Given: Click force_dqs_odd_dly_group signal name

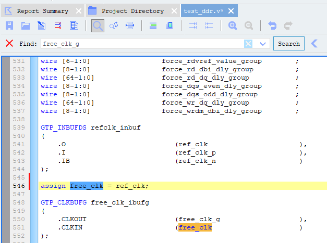Looking at the screenshot, I should point(210,94).
